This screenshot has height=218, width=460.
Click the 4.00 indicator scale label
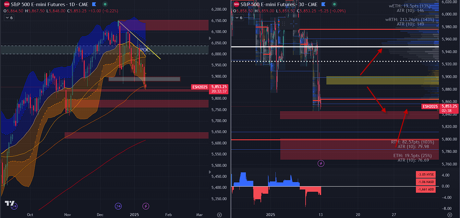445,175
